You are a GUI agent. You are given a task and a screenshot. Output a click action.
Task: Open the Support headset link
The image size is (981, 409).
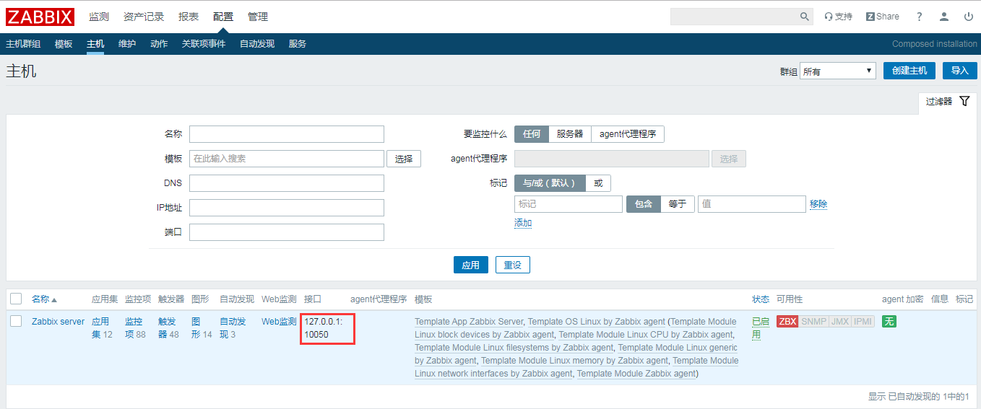(839, 17)
